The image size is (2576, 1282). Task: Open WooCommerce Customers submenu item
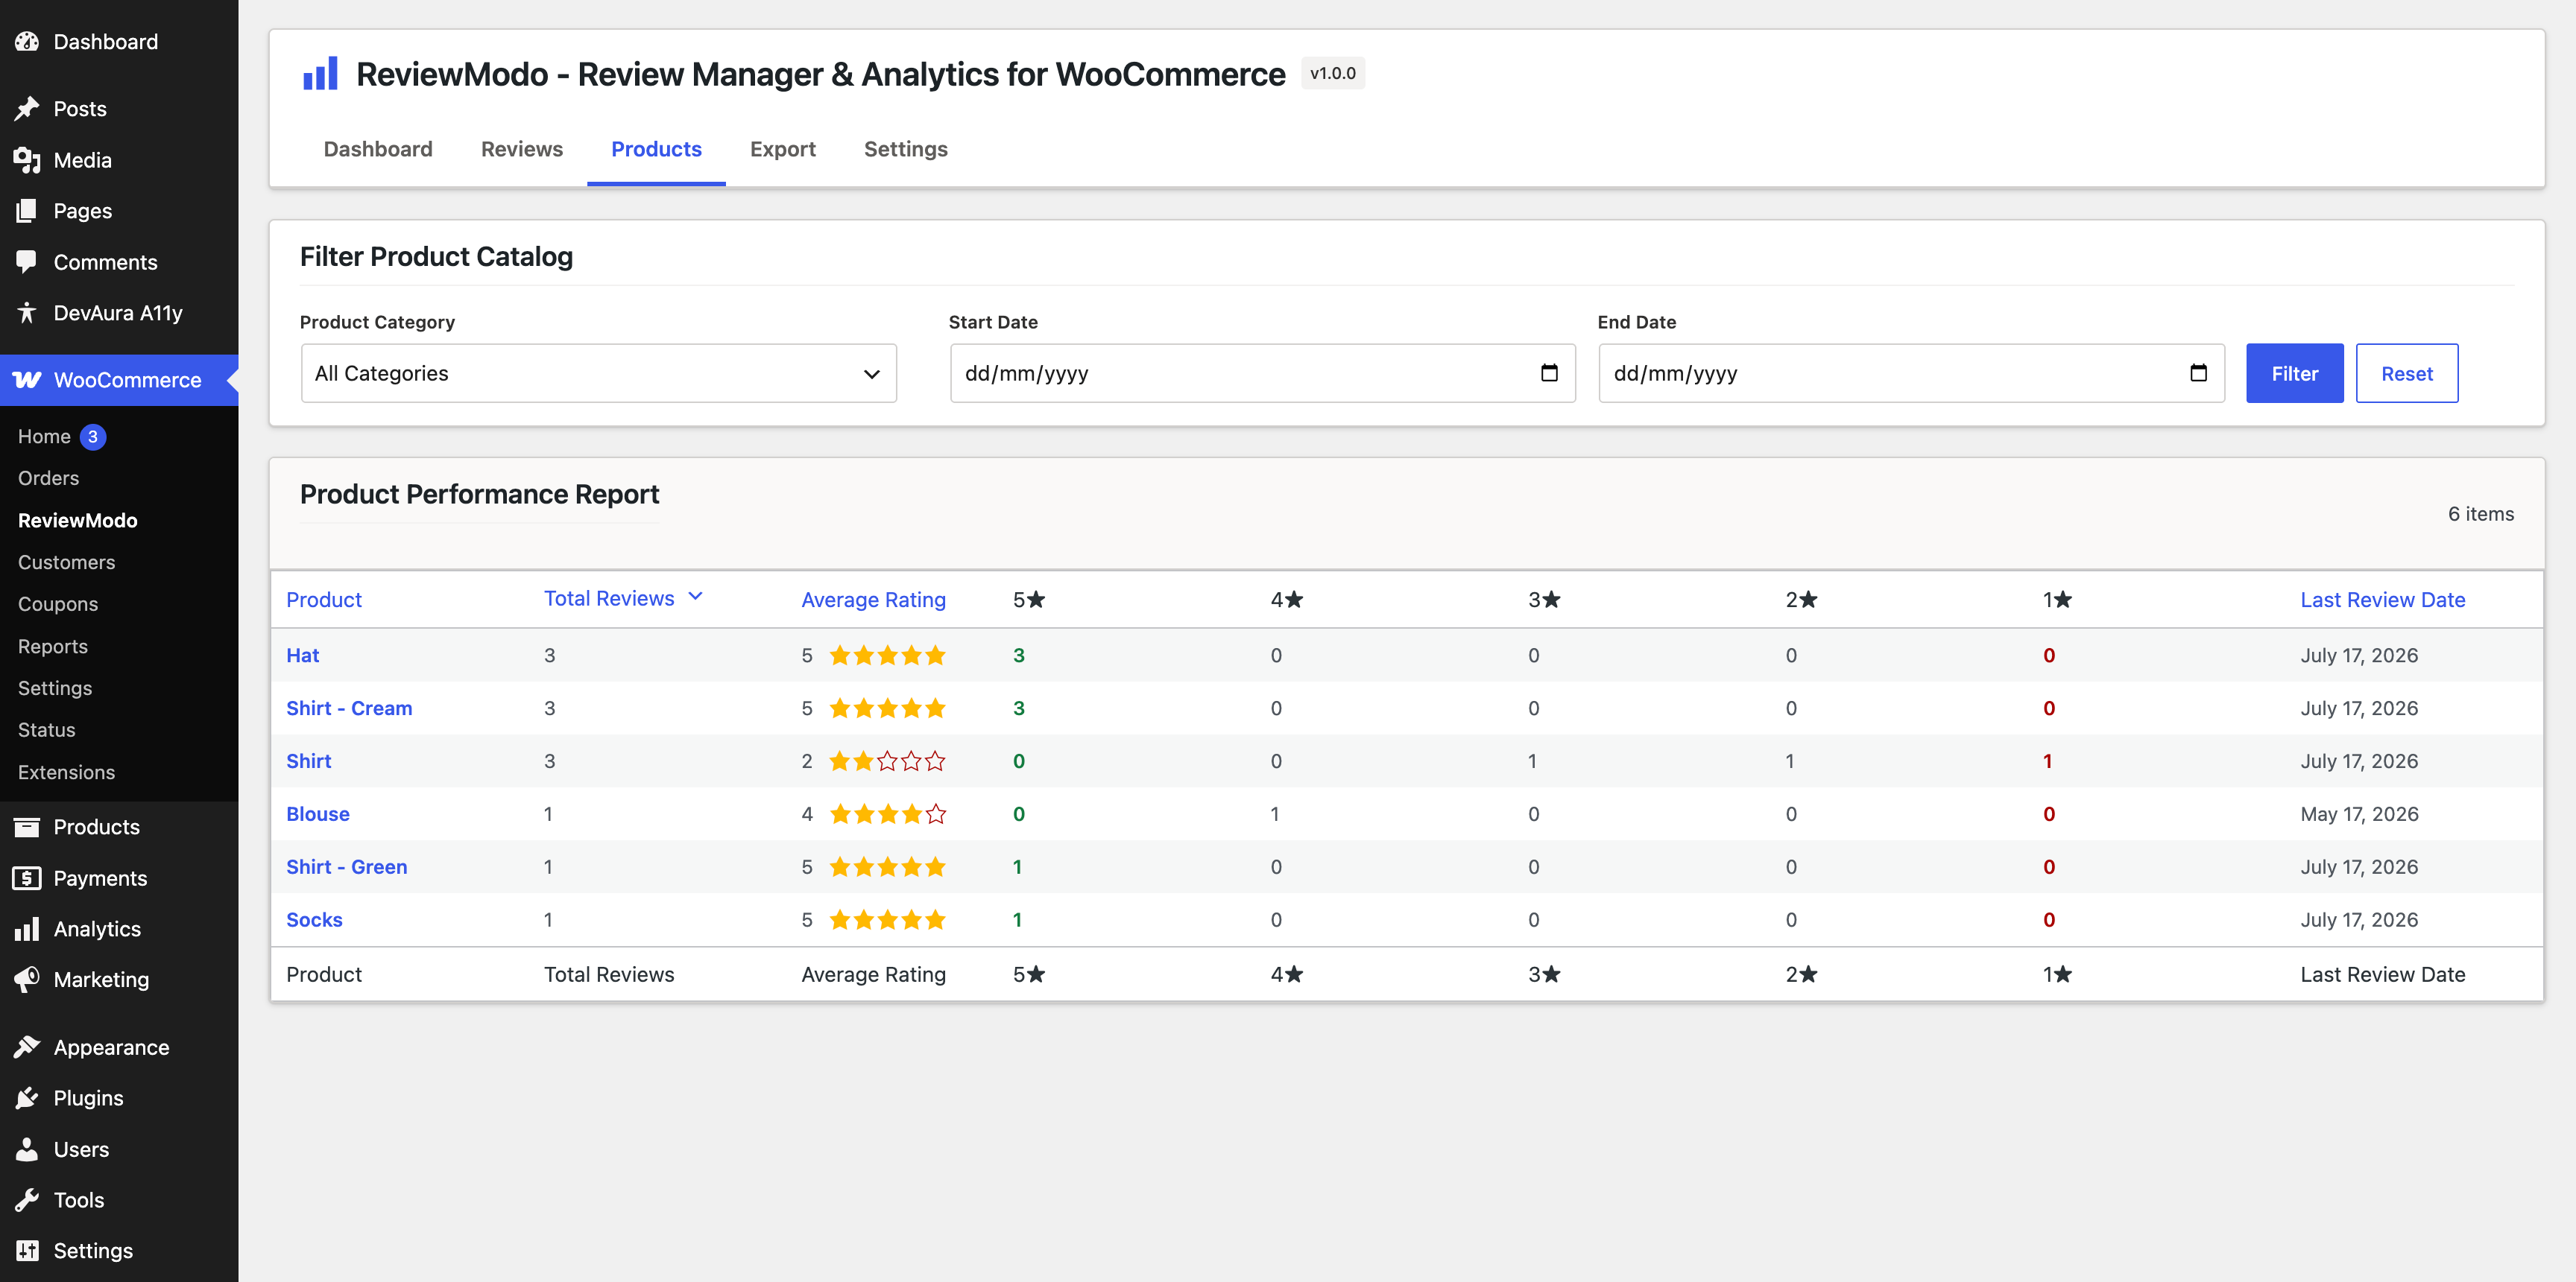tap(66, 562)
